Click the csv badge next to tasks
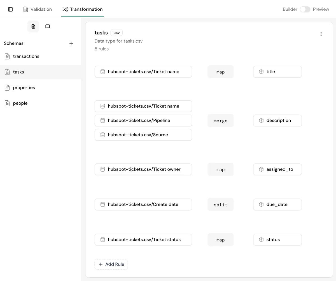Image resolution: width=336 pixels, height=281 pixels. click(116, 33)
